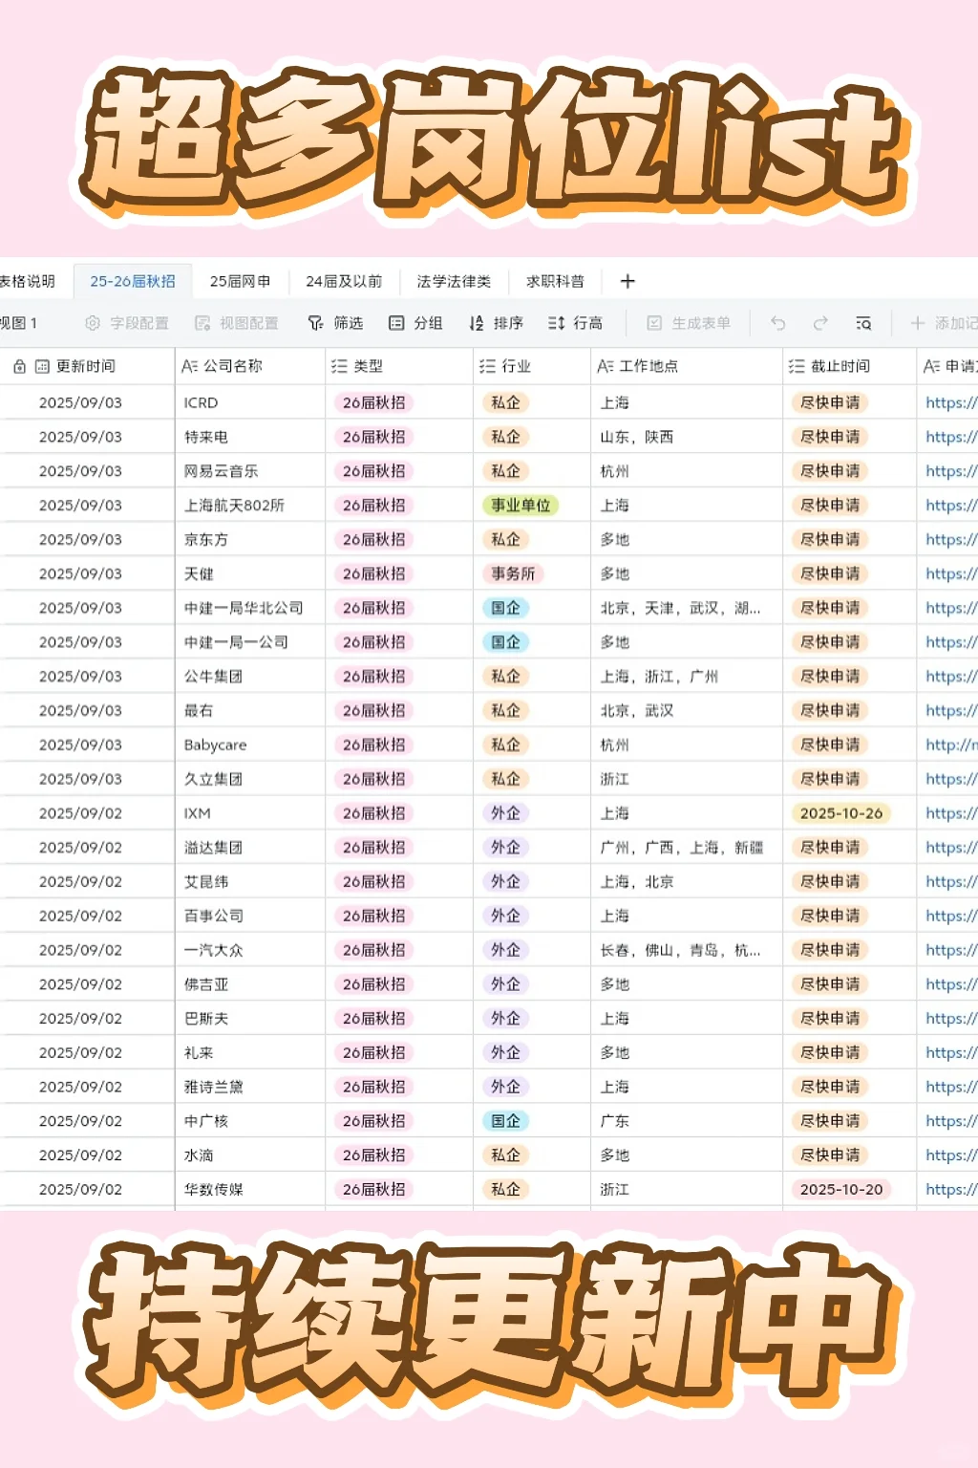
Task: Click the 广州, 广西, 上海, 新疆 location cell
Action: pos(687,848)
